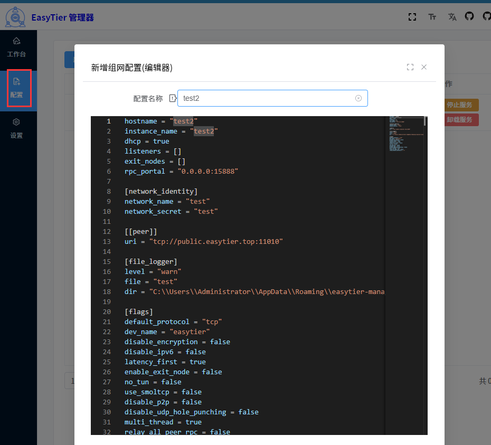Go to 工作台 in sidebar
Viewport: 491px width, 445px height.
coord(16,47)
